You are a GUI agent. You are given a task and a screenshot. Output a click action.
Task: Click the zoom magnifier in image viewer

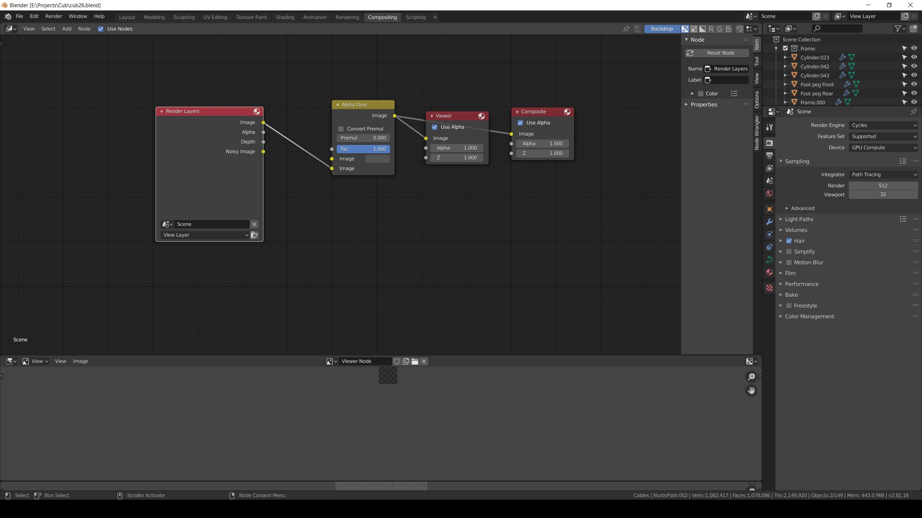pos(751,377)
